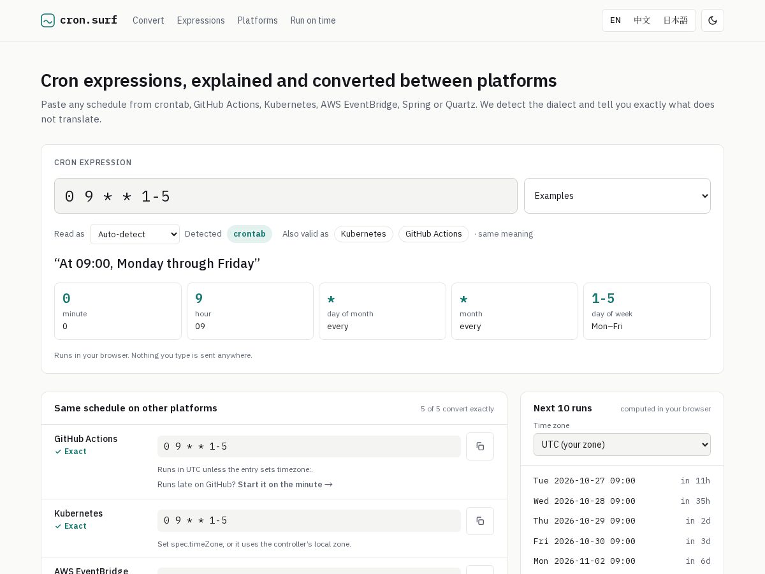Click the description At 09:00, Monday through Friday
765x574 pixels.
click(x=157, y=263)
